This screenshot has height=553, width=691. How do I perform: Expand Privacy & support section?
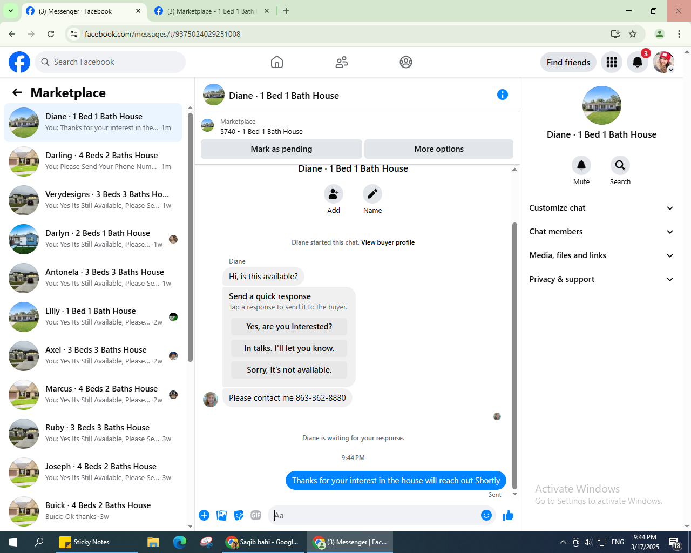pyautogui.click(x=601, y=279)
